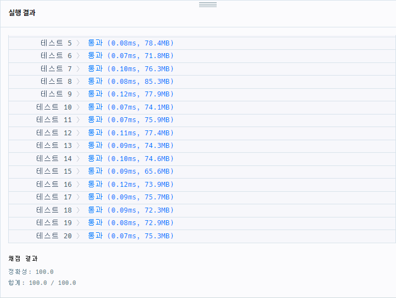
Task: Click result 통과 (0.08ms, 85.3MB)
Action: pos(131,82)
